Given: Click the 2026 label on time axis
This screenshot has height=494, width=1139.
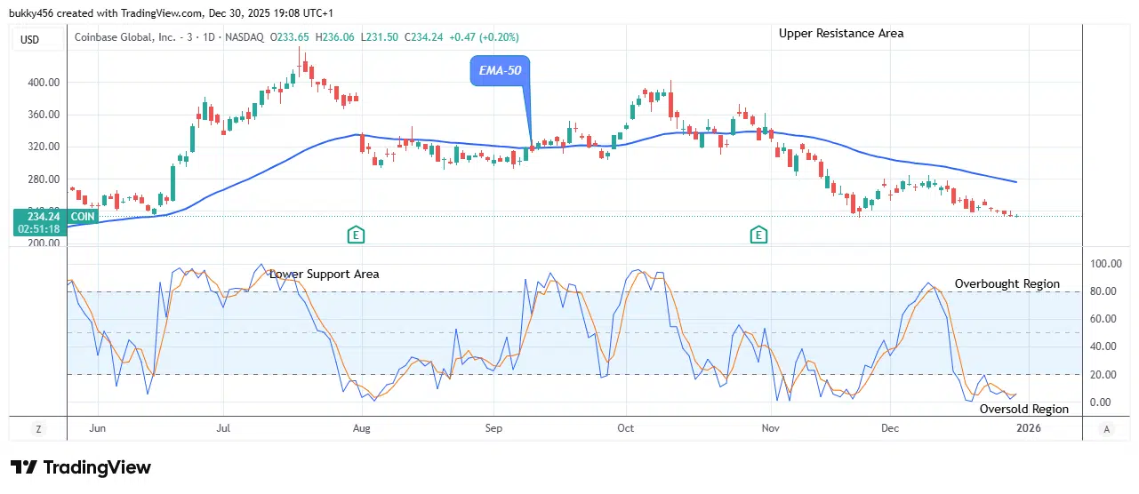Looking at the screenshot, I should [x=1029, y=428].
